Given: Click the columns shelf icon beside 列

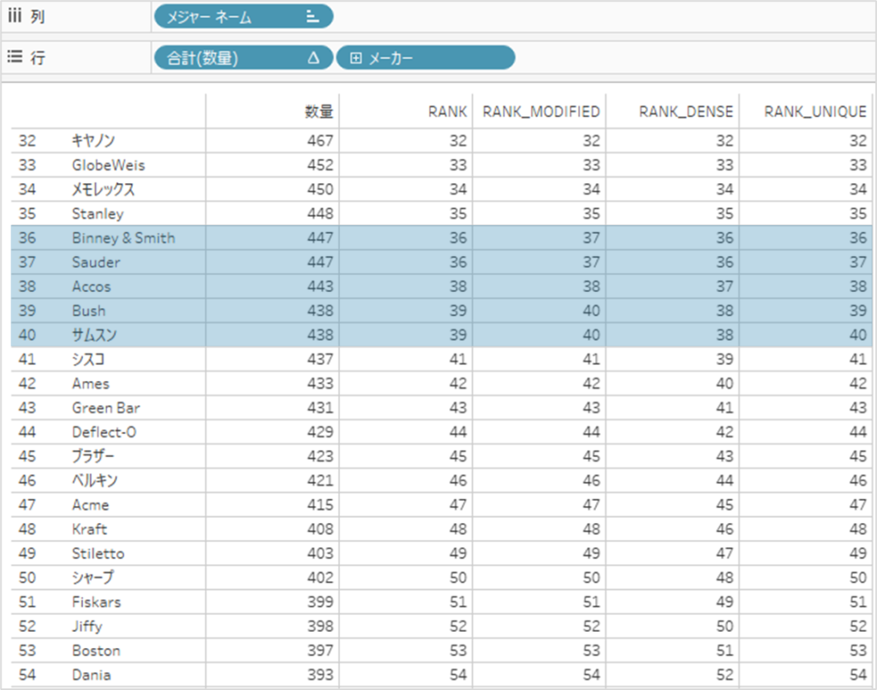Looking at the screenshot, I should (x=15, y=15).
